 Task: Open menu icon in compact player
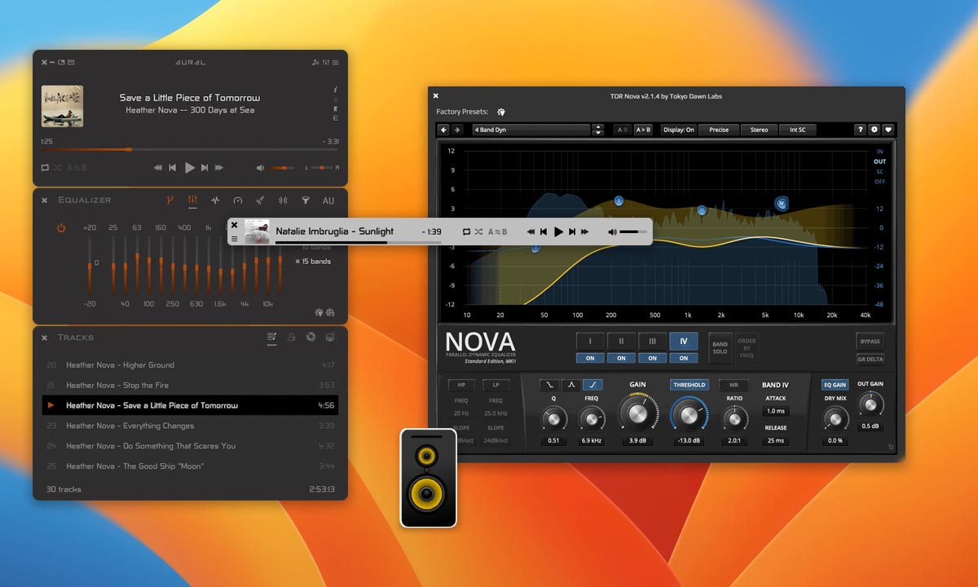click(235, 239)
